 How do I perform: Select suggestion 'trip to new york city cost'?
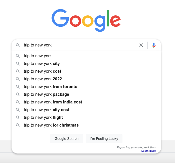tap(86, 110)
